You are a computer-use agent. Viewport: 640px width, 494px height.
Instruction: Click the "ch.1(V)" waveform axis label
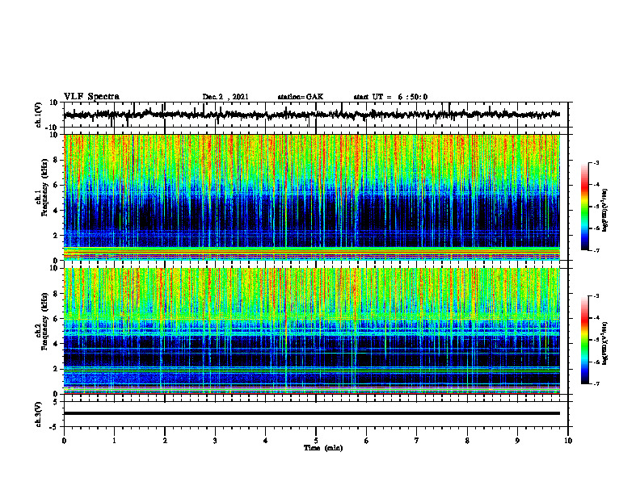[38, 115]
